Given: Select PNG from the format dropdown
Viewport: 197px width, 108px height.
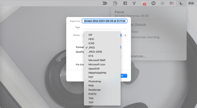Looking at the screenshot, I should pyautogui.click(x=102, y=85).
